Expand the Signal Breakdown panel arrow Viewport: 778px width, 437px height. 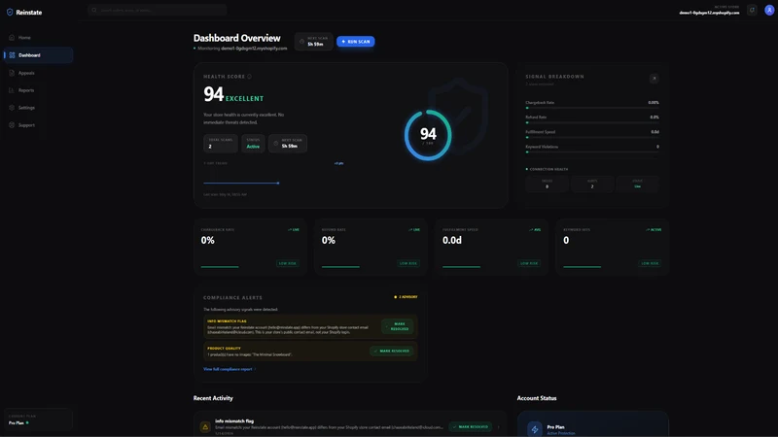(x=654, y=79)
